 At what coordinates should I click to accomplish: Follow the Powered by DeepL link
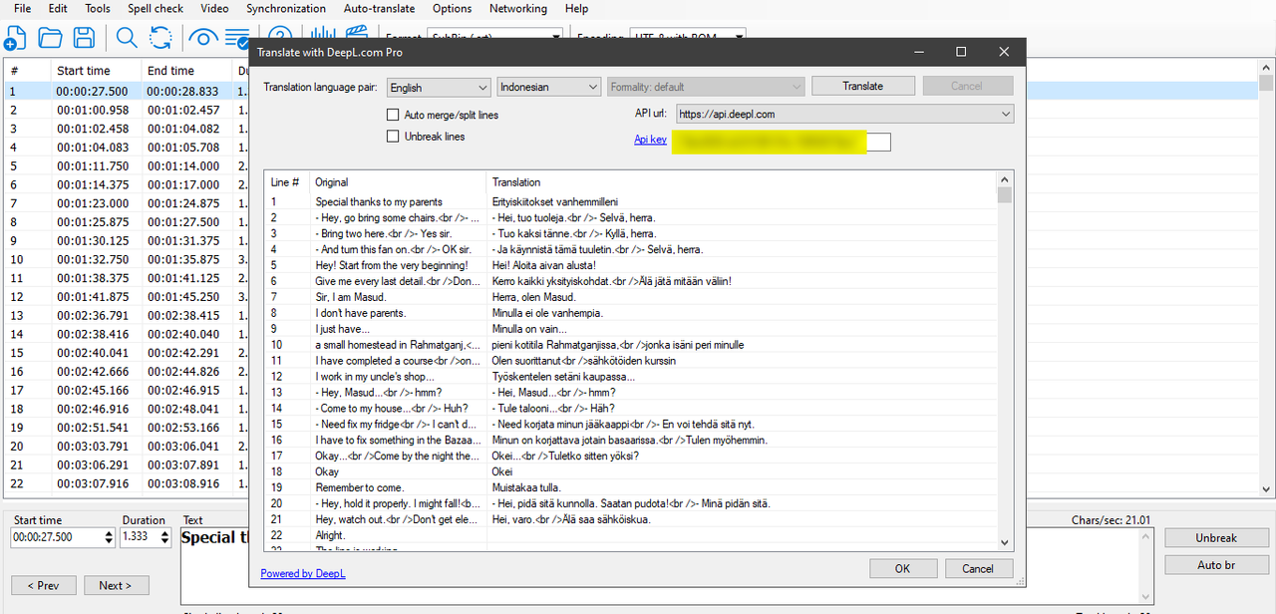click(303, 573)
